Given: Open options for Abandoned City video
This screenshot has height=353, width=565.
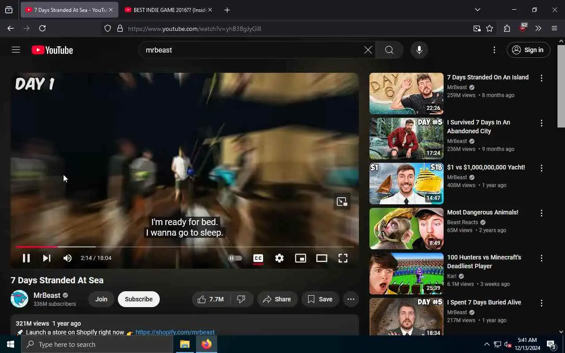Looking at the screenshot, I should 542,123.
